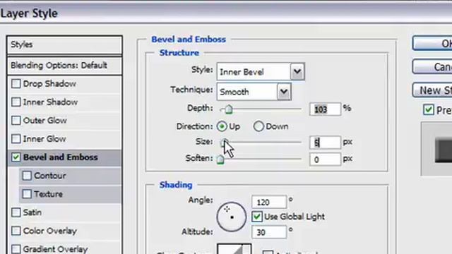Check the Color Overlay box
Image resolution: width=452 pixels, height=254 pixels.
[16, 231]
